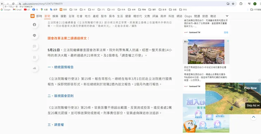Screen dimensions: 261x134
Task: Reload the page with the refresh icon
Action: tap(13, 4)
